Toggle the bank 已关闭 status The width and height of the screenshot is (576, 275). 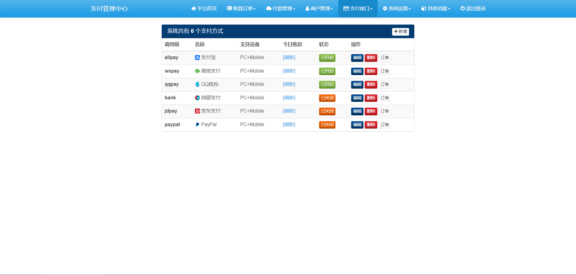327,98
